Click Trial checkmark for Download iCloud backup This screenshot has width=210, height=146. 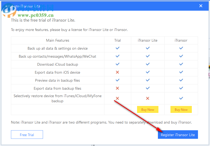118,64
